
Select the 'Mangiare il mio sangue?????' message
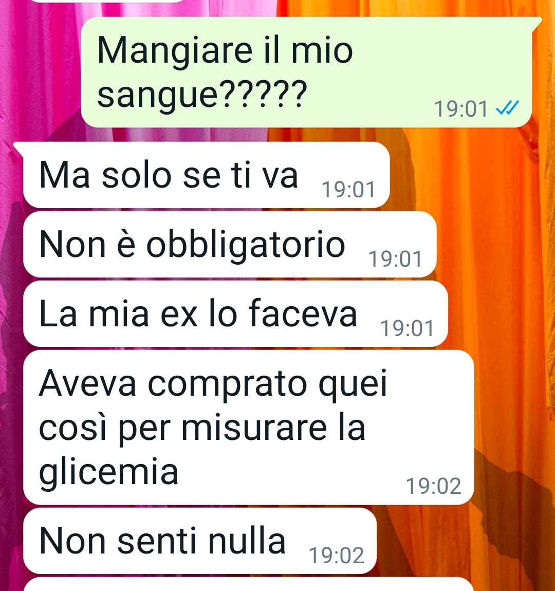pos(306,72)
